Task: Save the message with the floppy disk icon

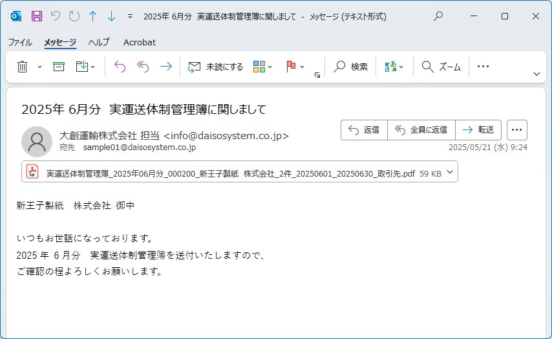Action: click(37, 16)
